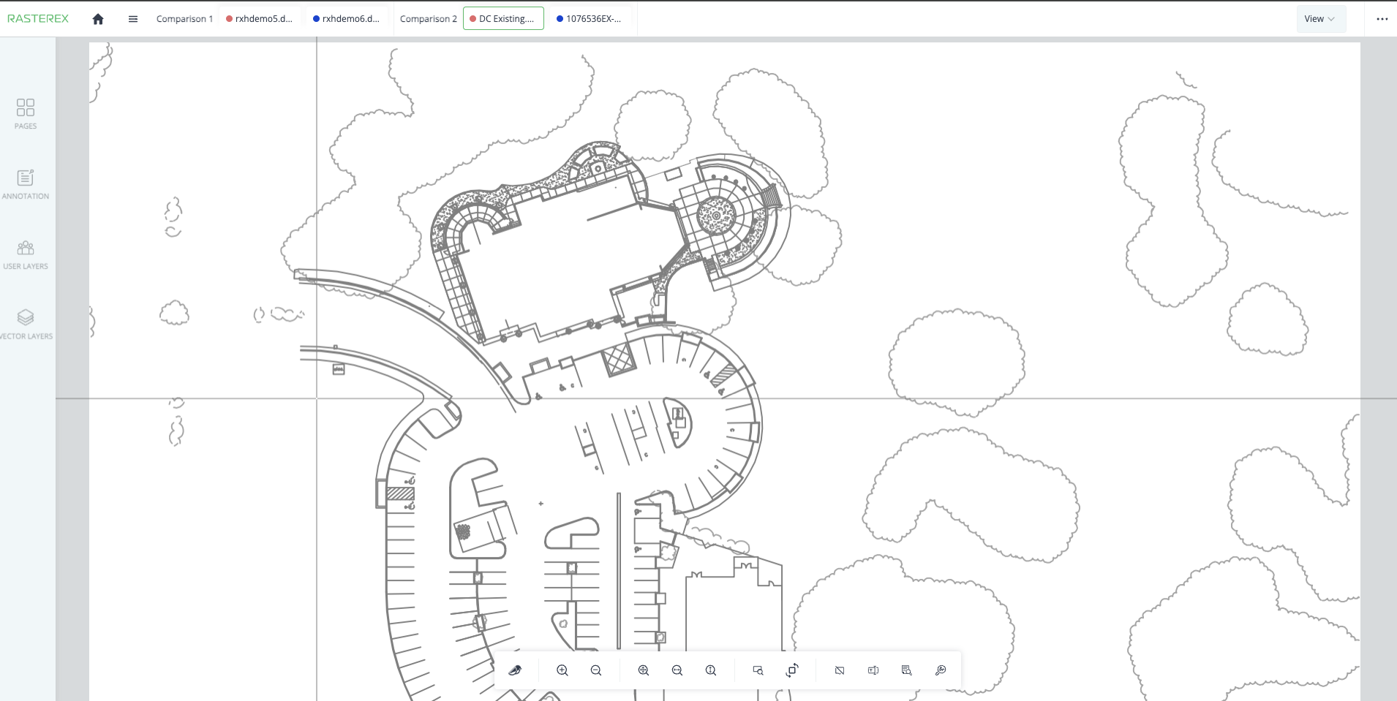Screen dimensions: 1397x701
Task: Open the Pages panel
Action: [26, 114]
